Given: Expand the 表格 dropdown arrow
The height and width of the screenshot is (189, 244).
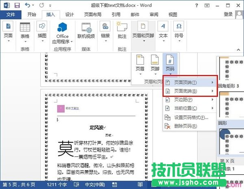Looking at the screenshot, I should [25, 41].
